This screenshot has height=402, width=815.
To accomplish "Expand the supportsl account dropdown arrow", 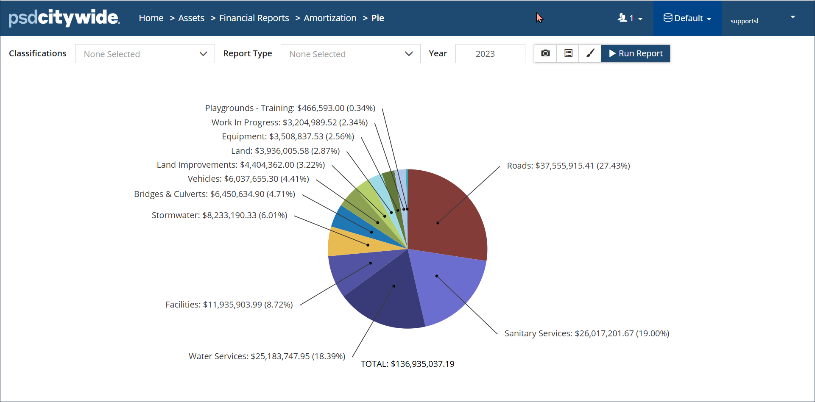I will [793, 17].
